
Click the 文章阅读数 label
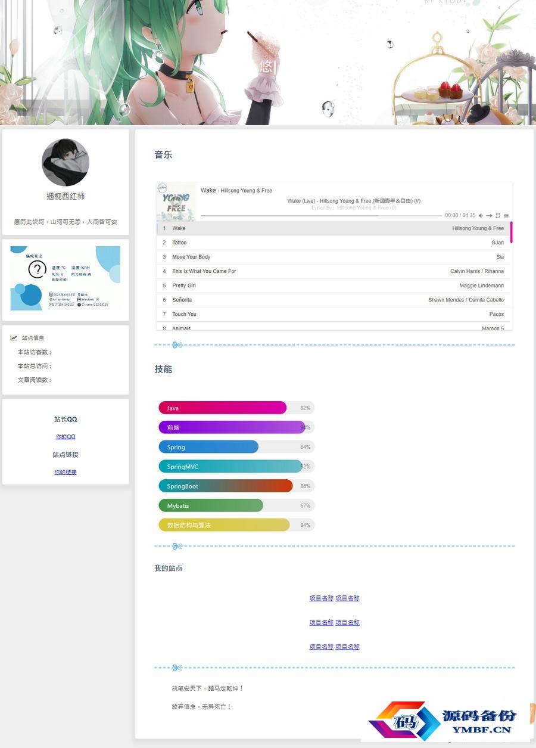coord(35,380)
